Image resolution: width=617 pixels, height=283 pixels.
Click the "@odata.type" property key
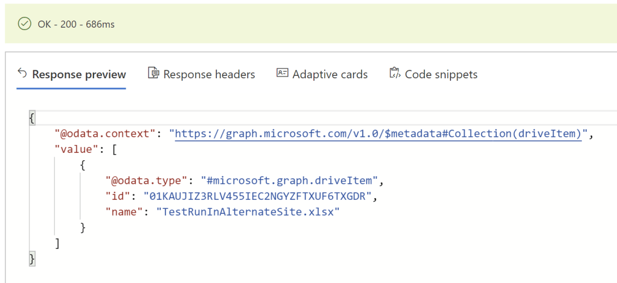(147, 180)
